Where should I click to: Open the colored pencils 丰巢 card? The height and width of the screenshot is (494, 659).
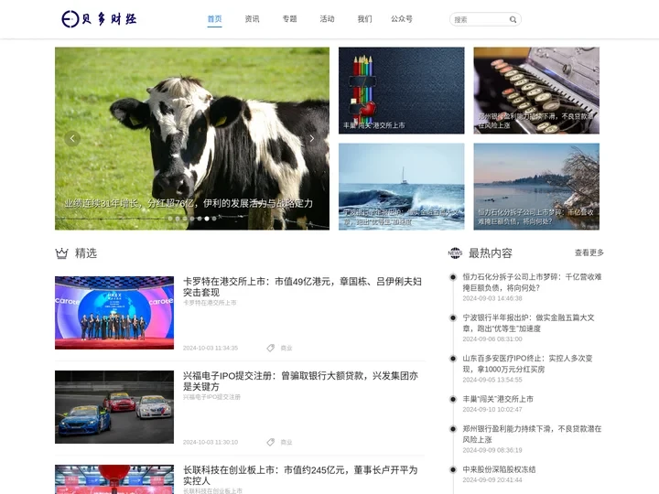[402, 91]
